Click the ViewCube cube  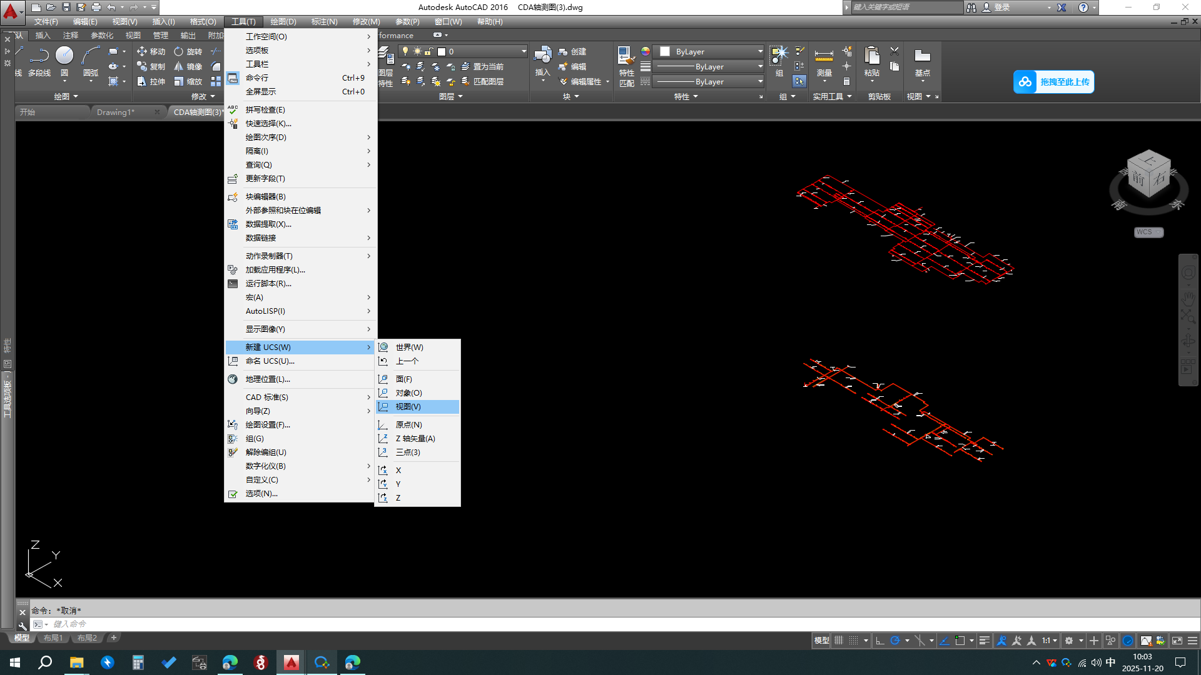tap(1148, 175)
